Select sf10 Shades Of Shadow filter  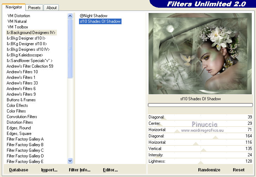(x=100, y=21)
